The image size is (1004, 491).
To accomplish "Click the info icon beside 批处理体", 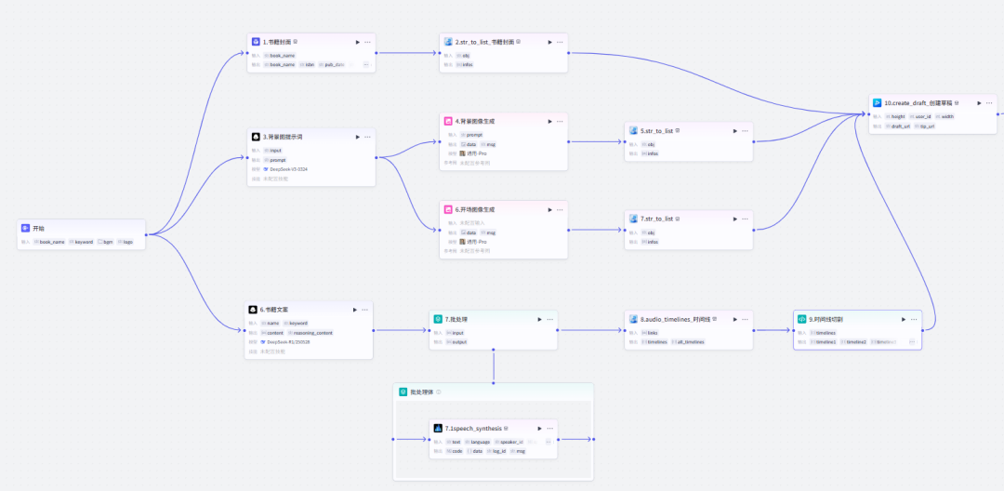I will (x=439, y=392).
